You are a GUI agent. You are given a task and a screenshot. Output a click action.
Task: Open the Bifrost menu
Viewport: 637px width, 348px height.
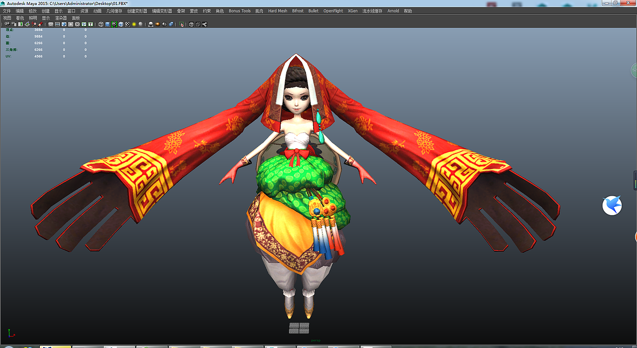pyautogui.click(x=298, y=11)
